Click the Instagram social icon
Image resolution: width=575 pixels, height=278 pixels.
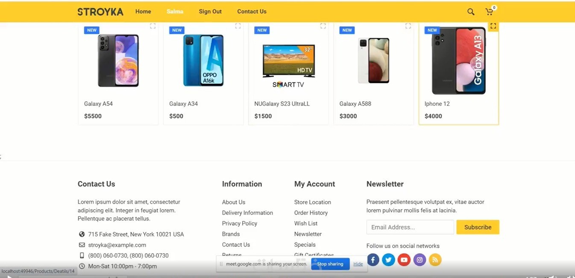[420, 260]
